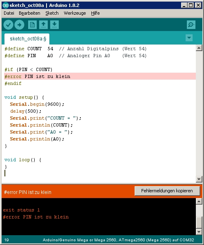The width and height of the screenshot is (204, 245).
Task: Click the Fehlermeldungen kopieren button
Action: pos(167,191)
